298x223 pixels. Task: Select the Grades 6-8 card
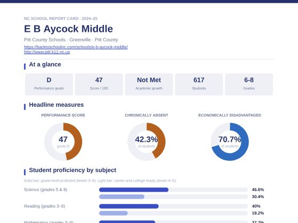point(249,84)
